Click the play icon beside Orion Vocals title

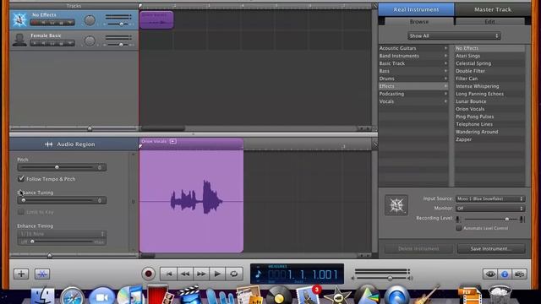click(172, 141)
